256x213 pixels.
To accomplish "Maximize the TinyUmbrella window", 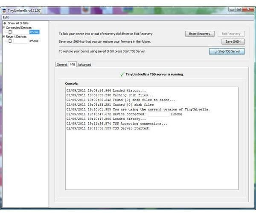I will pyautogui.click(x=239, y=9).
